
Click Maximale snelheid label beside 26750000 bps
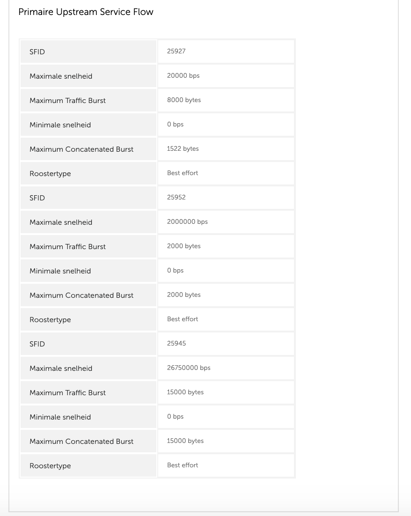[x=61, y=369]
